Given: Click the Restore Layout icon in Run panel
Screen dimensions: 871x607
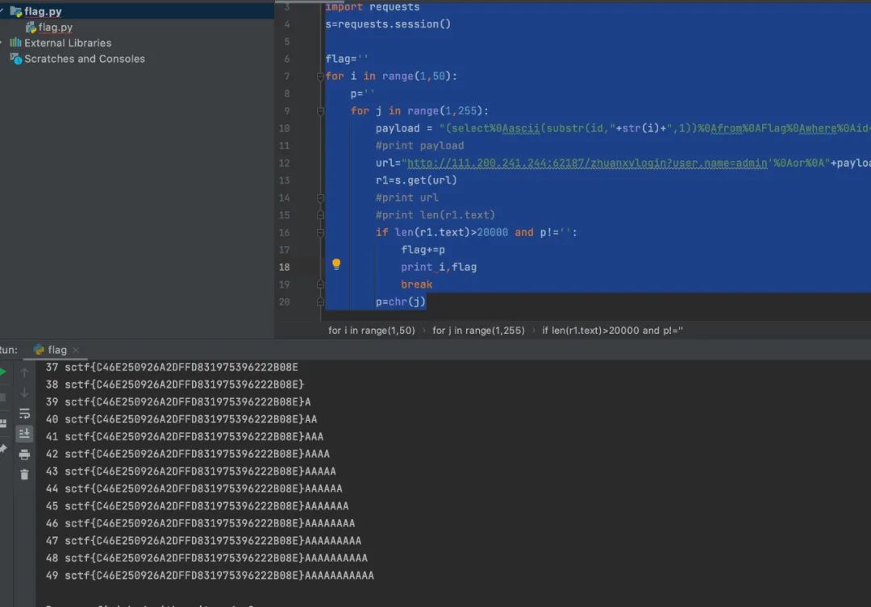Looking at the screenshot, I should 2,423.
